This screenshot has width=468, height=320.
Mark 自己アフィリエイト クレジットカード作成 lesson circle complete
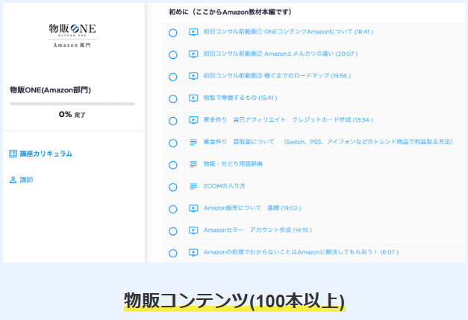point(172,120)
